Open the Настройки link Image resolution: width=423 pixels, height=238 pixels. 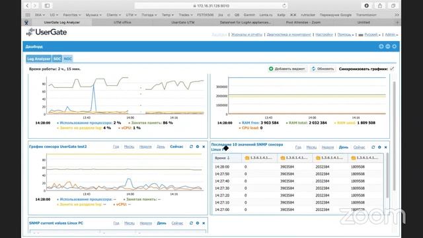[x=324, y=34]
